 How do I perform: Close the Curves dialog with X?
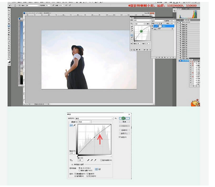129,114
